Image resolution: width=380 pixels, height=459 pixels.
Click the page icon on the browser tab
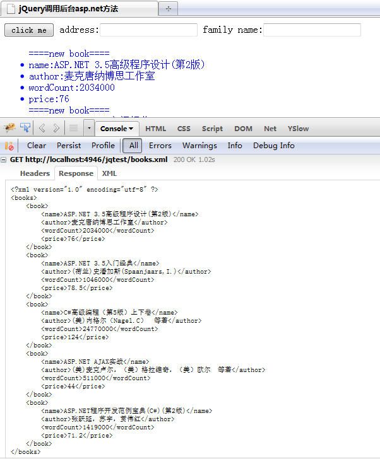point(11,9)
